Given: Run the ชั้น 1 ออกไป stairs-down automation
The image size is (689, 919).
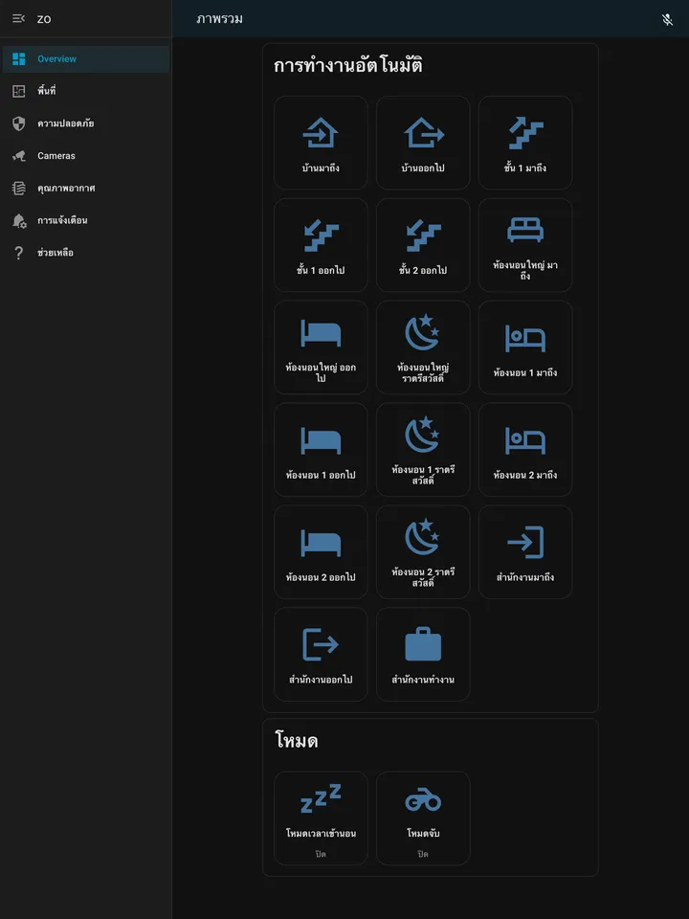Looking at the screenshot, I should pyautogui.click(x=321, y=245).
